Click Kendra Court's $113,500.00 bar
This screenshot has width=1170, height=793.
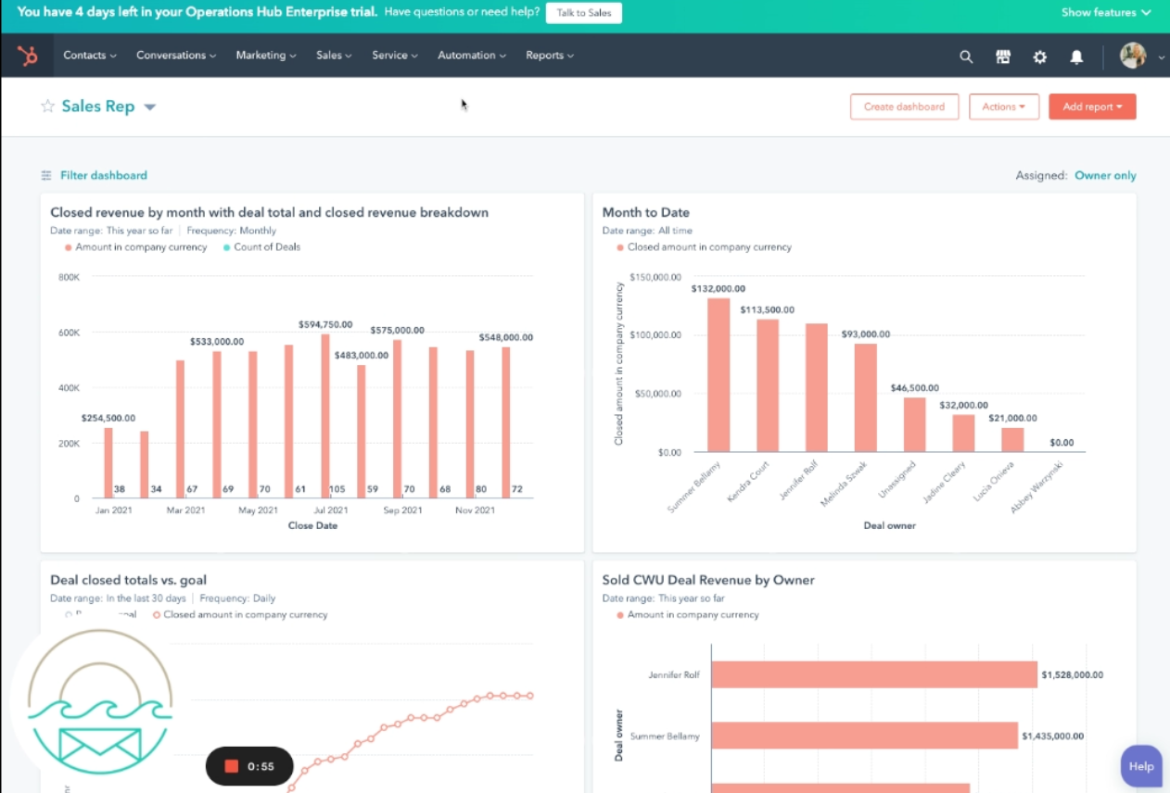point(768,385)
